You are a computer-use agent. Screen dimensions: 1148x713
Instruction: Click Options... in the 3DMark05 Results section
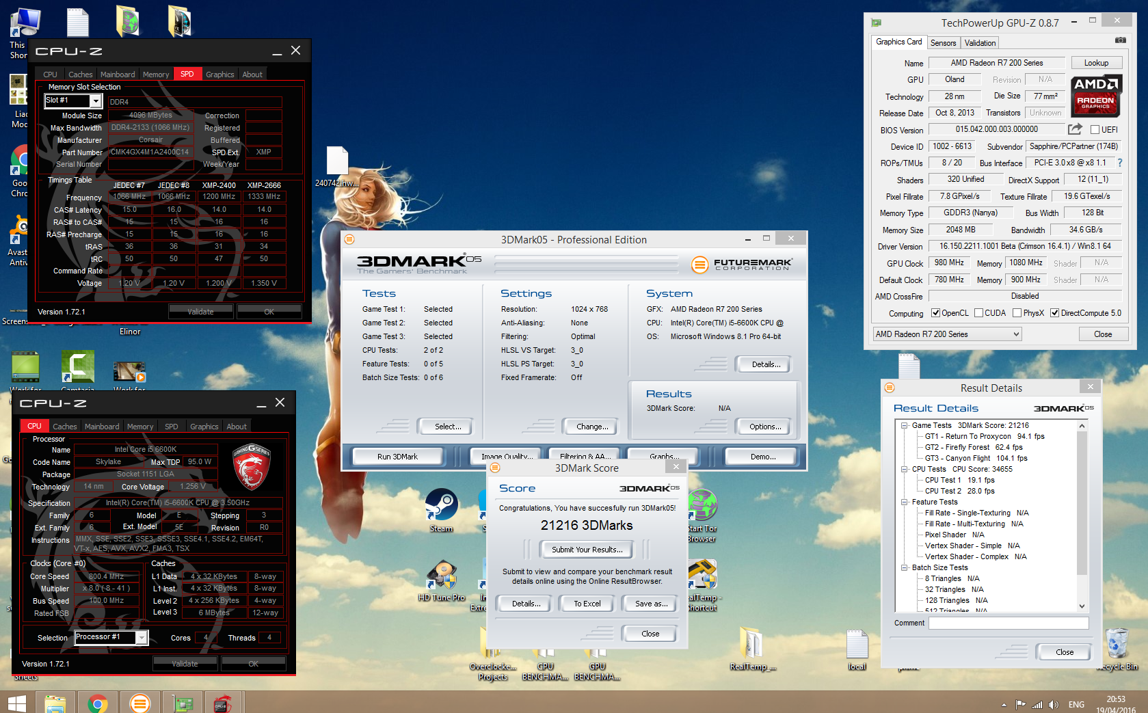[765, 427]
